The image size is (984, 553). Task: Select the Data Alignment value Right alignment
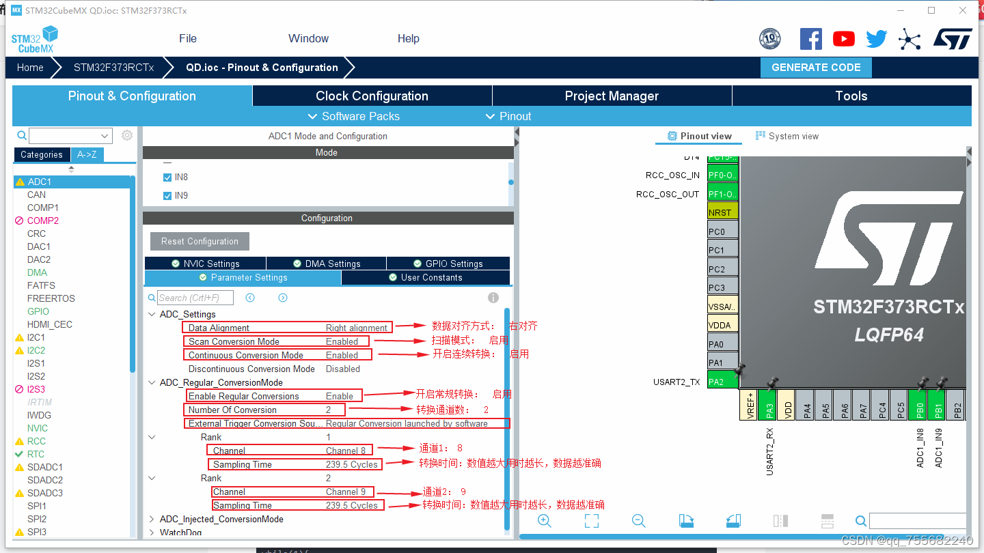(x=357, y=328)
